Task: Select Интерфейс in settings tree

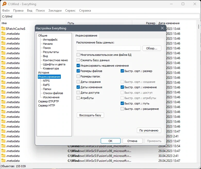Action: pyautogui.click(x=50, y=40)
